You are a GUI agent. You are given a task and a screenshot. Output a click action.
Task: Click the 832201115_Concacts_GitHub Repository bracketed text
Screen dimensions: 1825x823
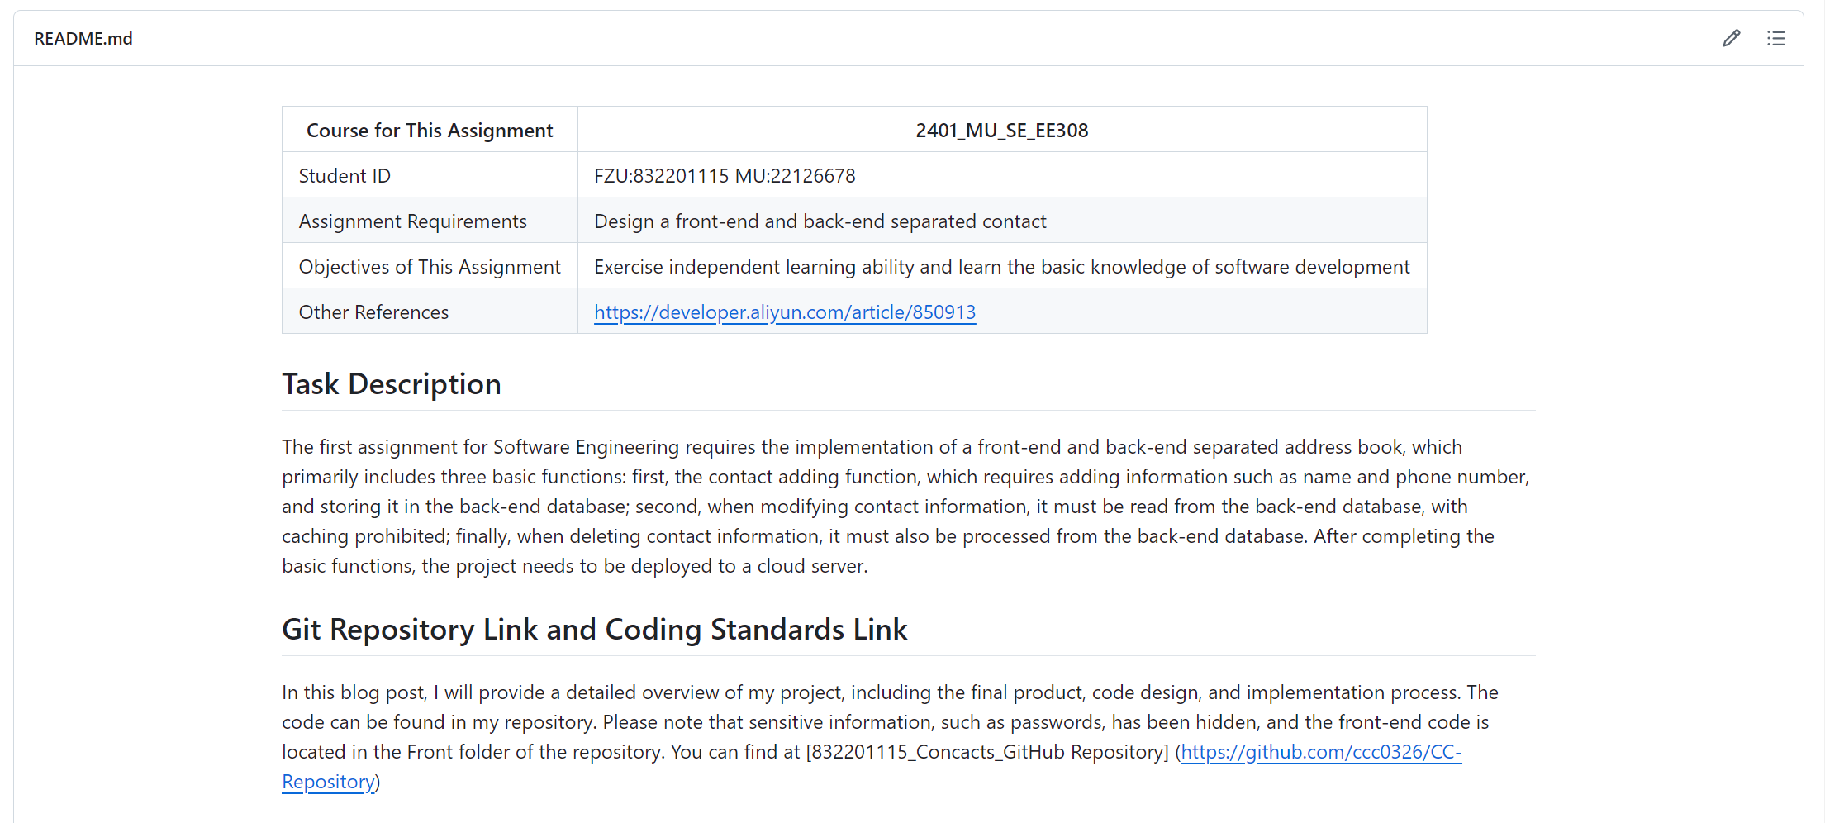pyautogui.click(x=987, y=752)
